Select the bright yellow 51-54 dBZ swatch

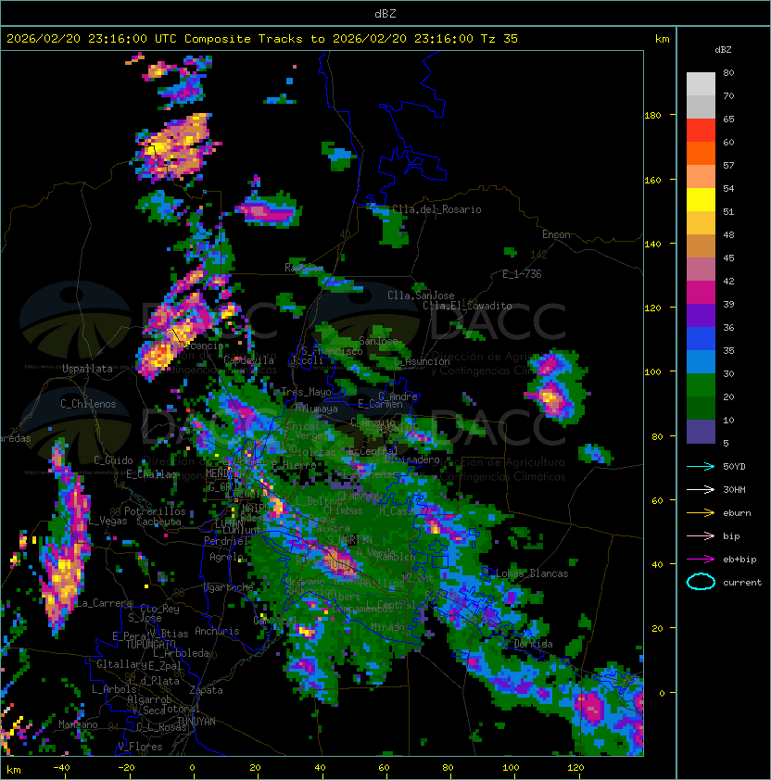click(701, 200)
